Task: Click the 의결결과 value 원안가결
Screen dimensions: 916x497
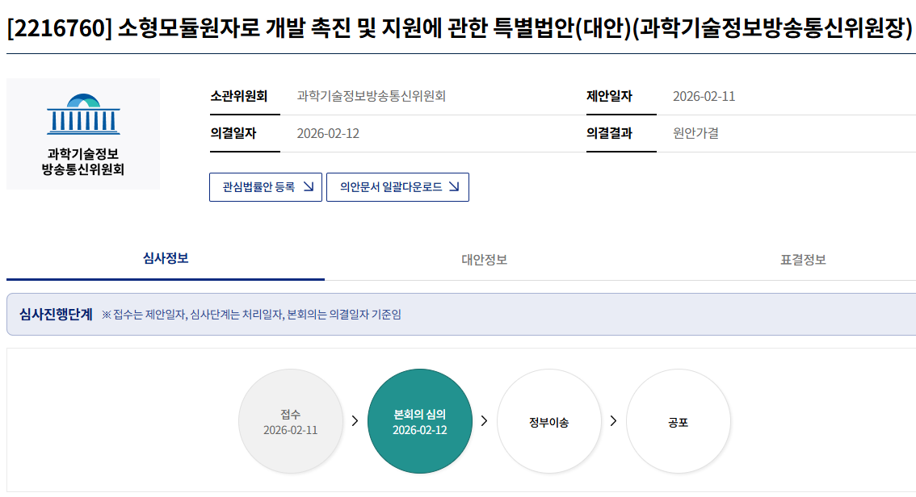Action: [x=695, y=134]
